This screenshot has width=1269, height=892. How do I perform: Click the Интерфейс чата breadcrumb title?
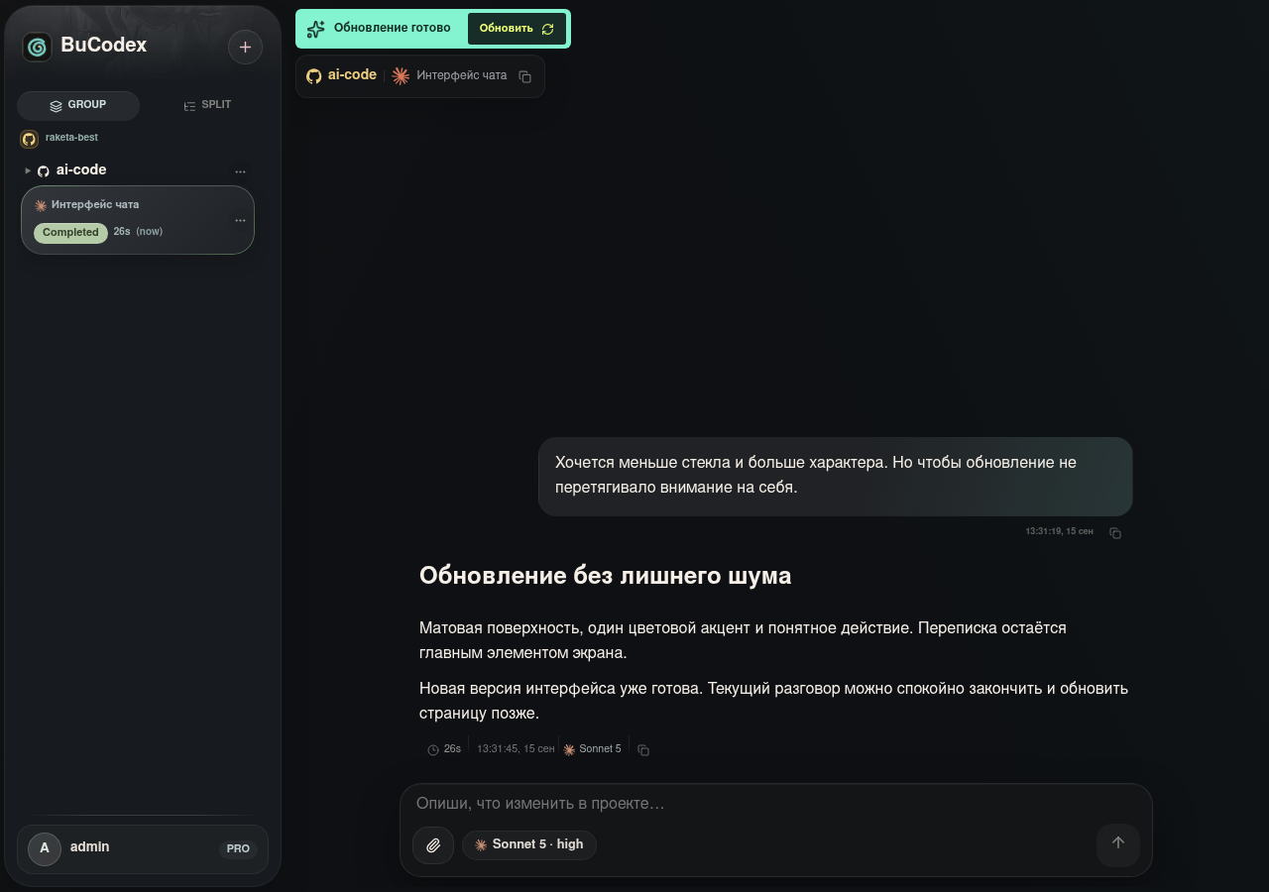tap(461, 75)
